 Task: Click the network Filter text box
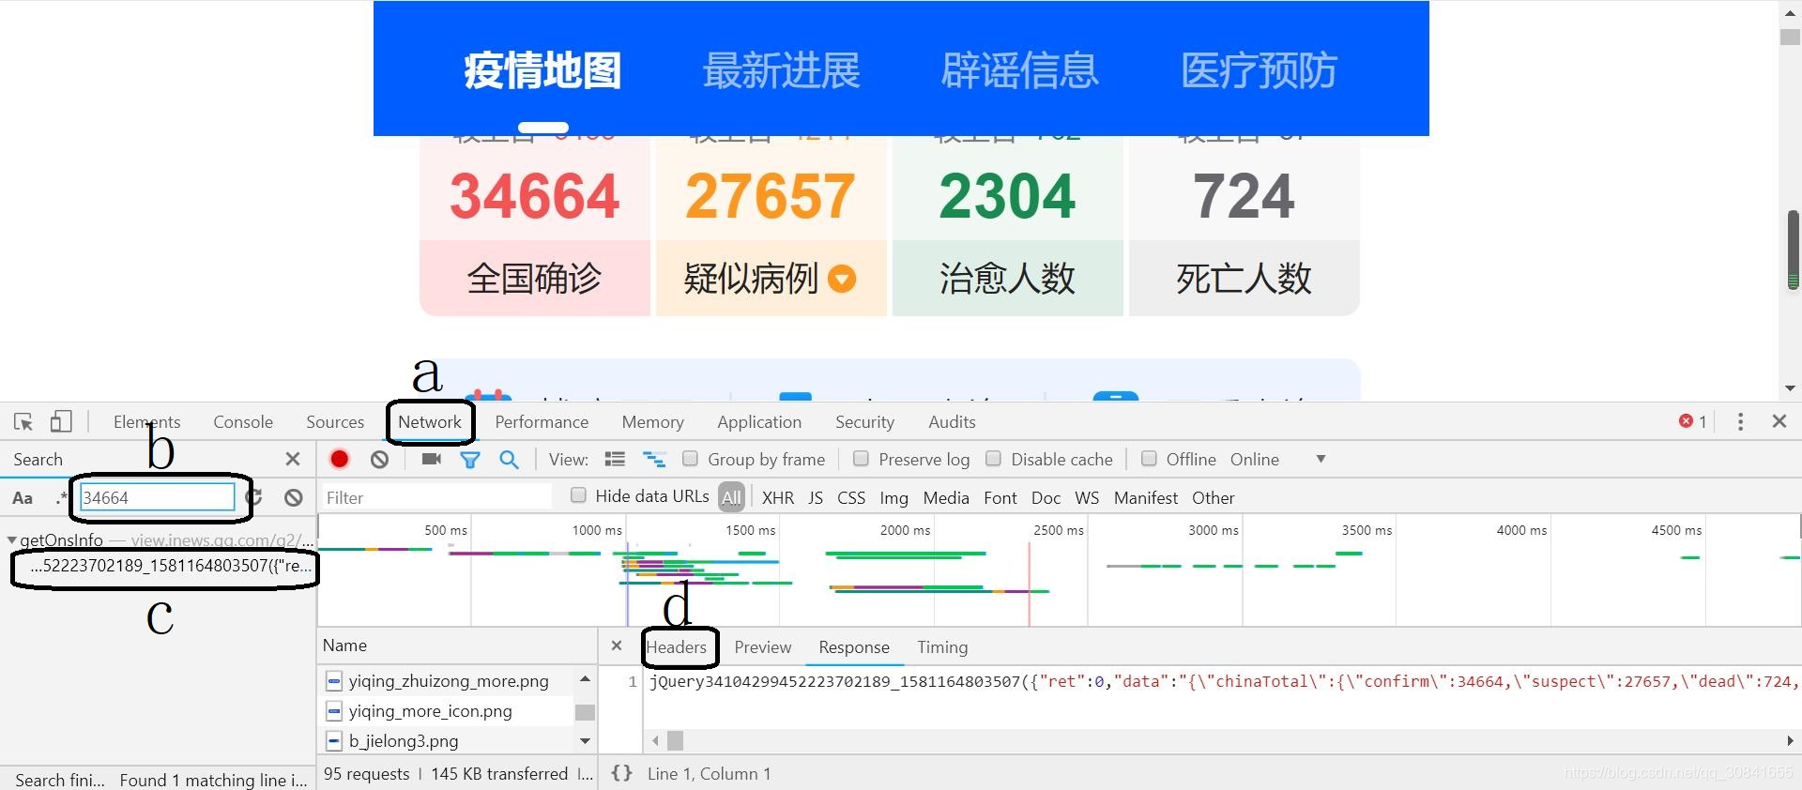click(435, 497)
